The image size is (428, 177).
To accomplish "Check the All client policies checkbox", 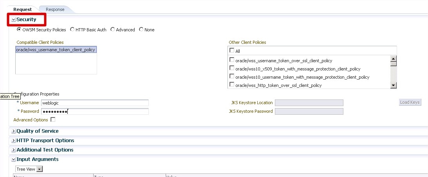I will [232, 51].
